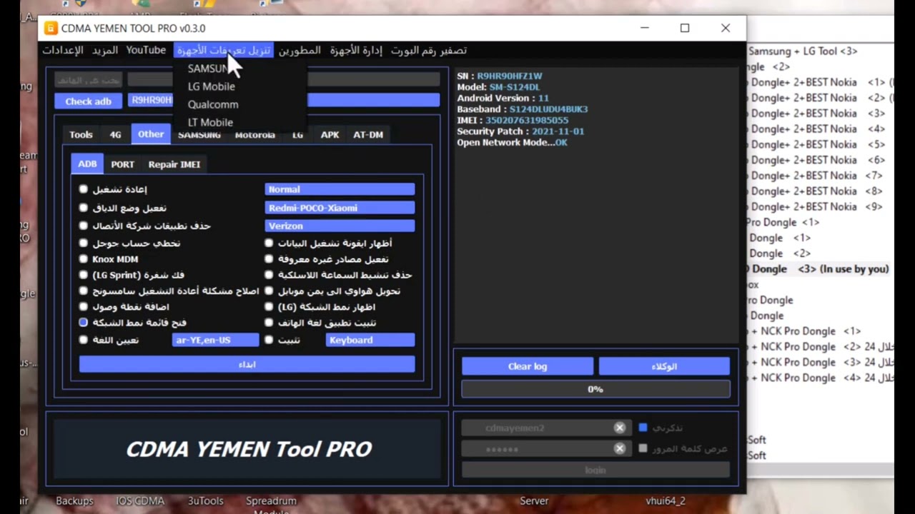This screenshot has height=514, width=915.
Task: Click the Baseband S124DLUDU4BUK3 line
Action: tap(522, 109)
